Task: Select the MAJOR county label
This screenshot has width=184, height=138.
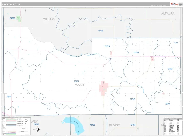Action: tap(80, 85)
